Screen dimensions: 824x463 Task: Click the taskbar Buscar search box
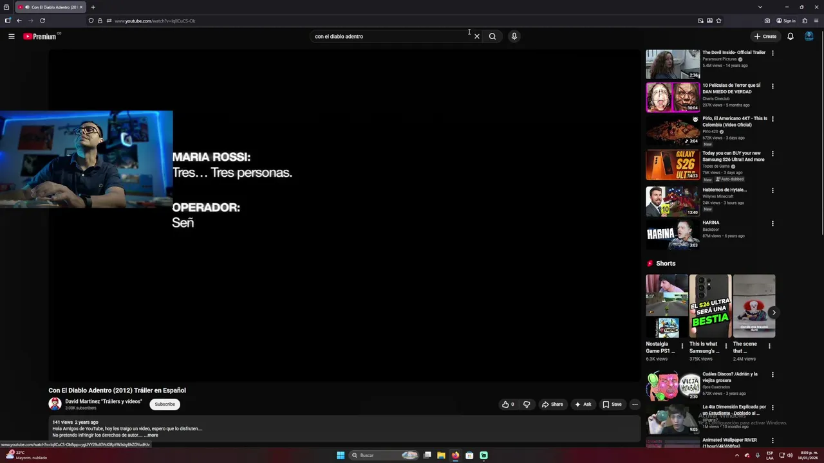point(384,455)
